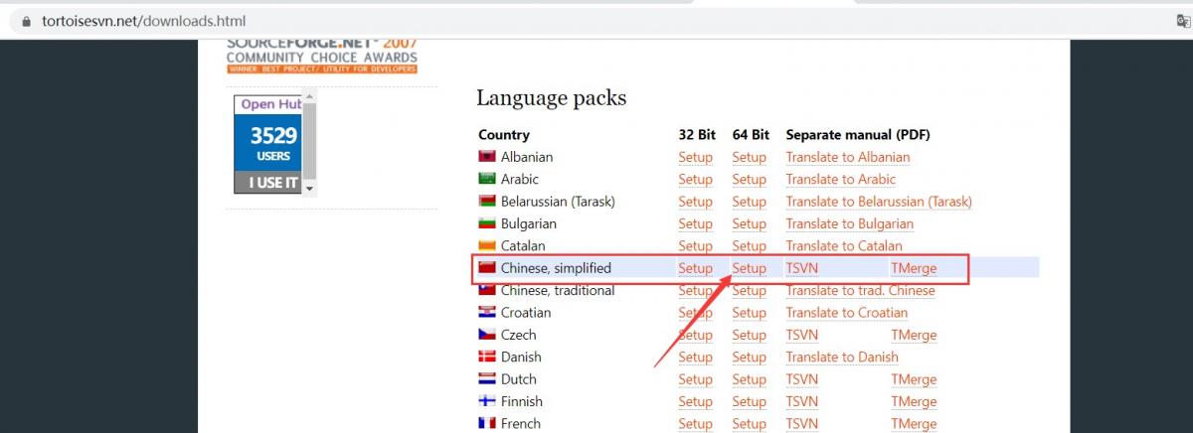Click the lock icon in address bar
The width and height of the screenshot is (1193, 433).
(26, 21)
